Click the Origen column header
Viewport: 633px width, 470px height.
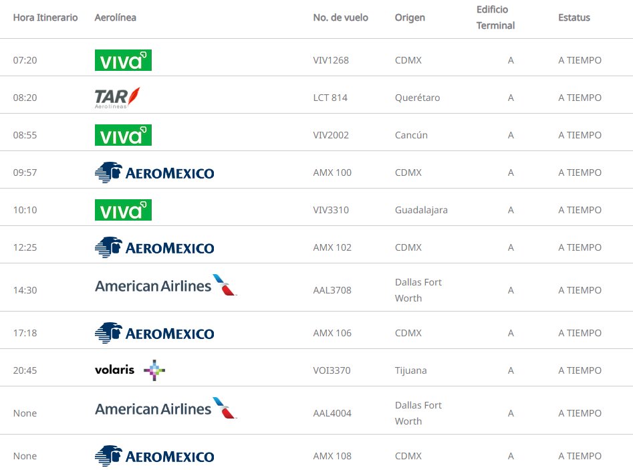pyautogui.click(x=410, y=17)
